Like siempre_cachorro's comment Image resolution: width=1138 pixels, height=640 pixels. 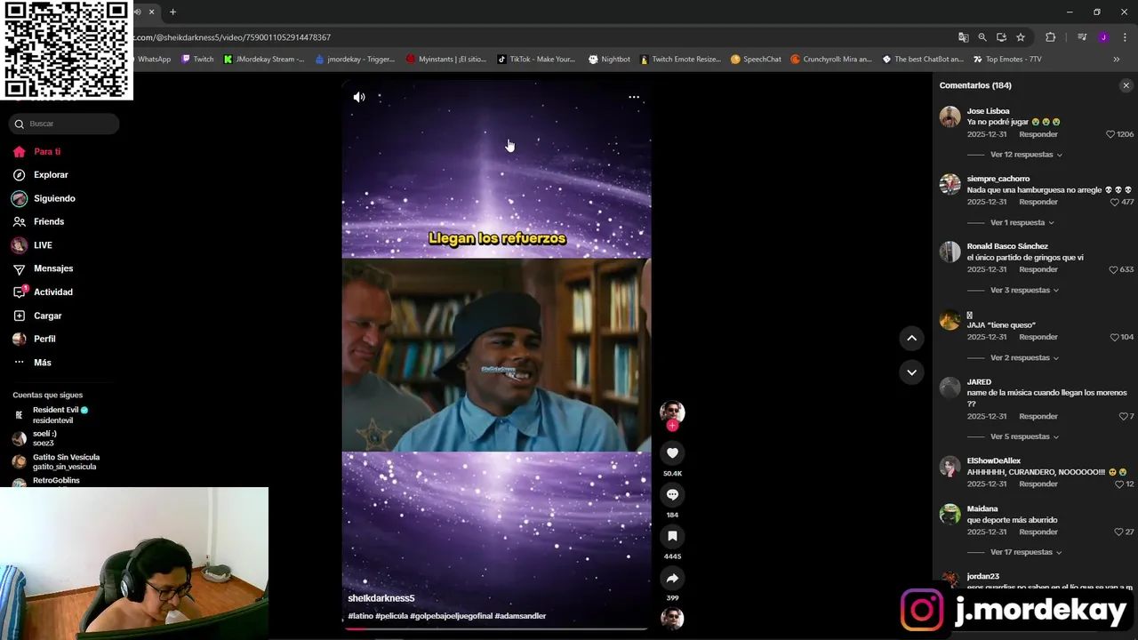(x=1115, y=202)
